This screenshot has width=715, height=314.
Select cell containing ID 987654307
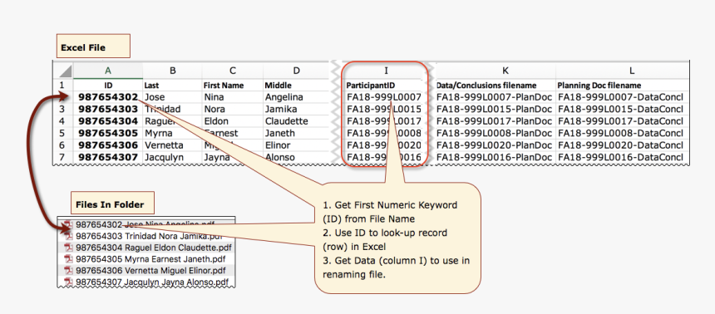click(108, 158)
